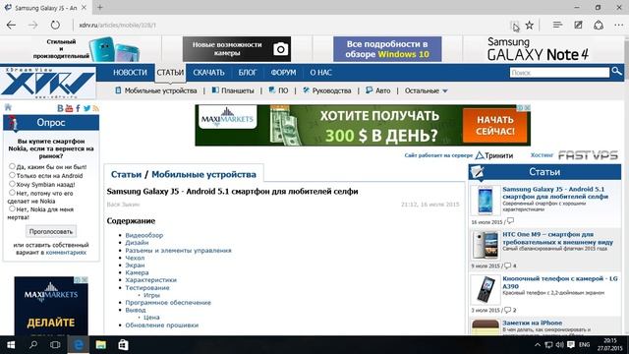Open комментариях link under poll
The height and width of the screenshot is (354, 629).
click(x=66, y=253)
